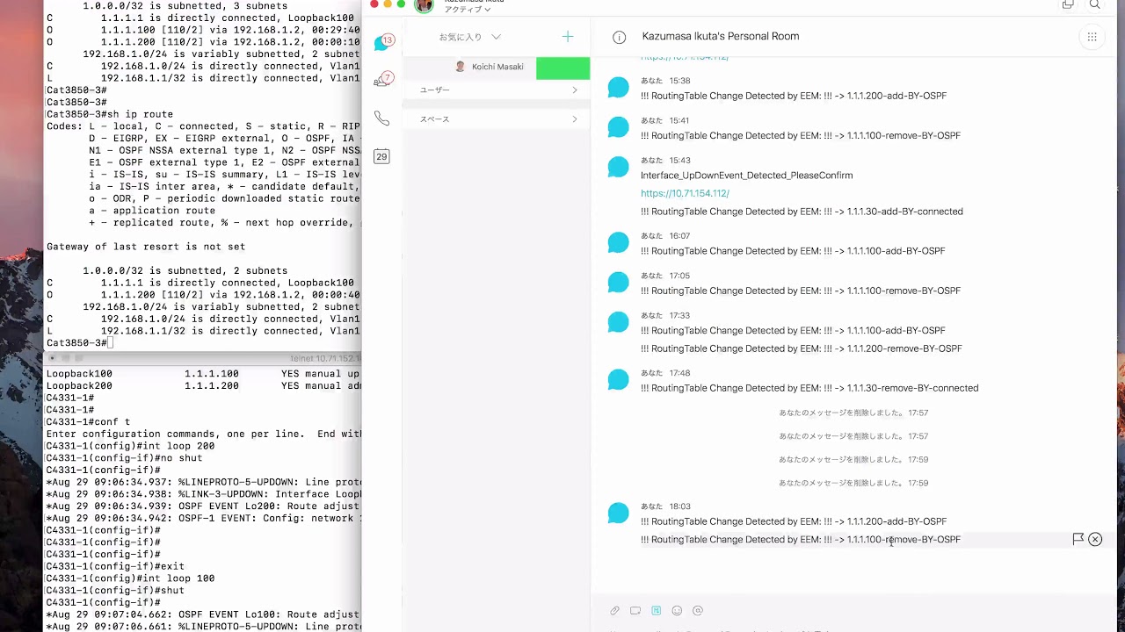Select the Koichi Masaki conversation
Viewport: 1125px width, 632px height.
pos(497,67)
